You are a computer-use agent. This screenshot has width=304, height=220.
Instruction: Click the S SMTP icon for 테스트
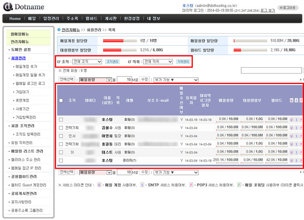(x=296, y=152)
